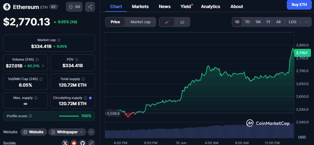Add Ethereum to watchlist via star button
The width and height of the screenshot is (314, 145).
point(74,7)
